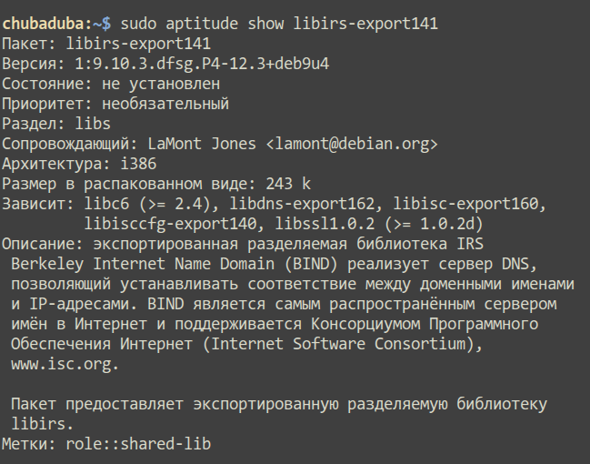Click the libdns-export162 dependency
The height and width of the screenshot is (464, 590).
(x=302, y=204)
